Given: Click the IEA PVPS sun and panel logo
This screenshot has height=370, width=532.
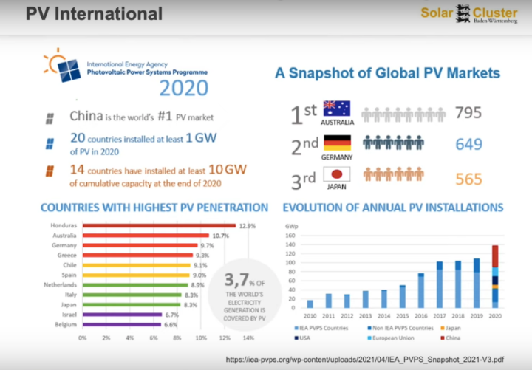Looking at the screenshot, I should click(x=62, y=65).
